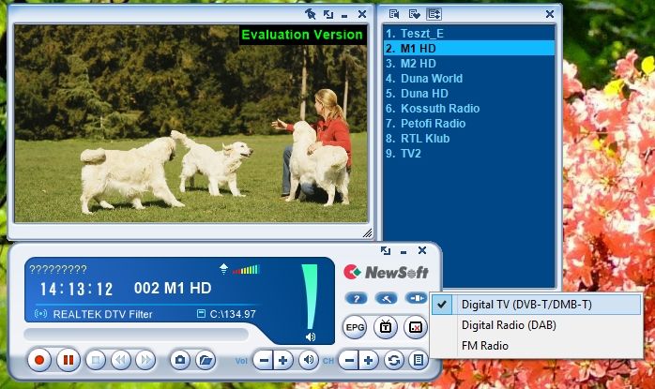Image resolution: width=655 pixels, height=389 pixels.
Task: Go to previous channel with CH minus
Action: pos(349,360)
